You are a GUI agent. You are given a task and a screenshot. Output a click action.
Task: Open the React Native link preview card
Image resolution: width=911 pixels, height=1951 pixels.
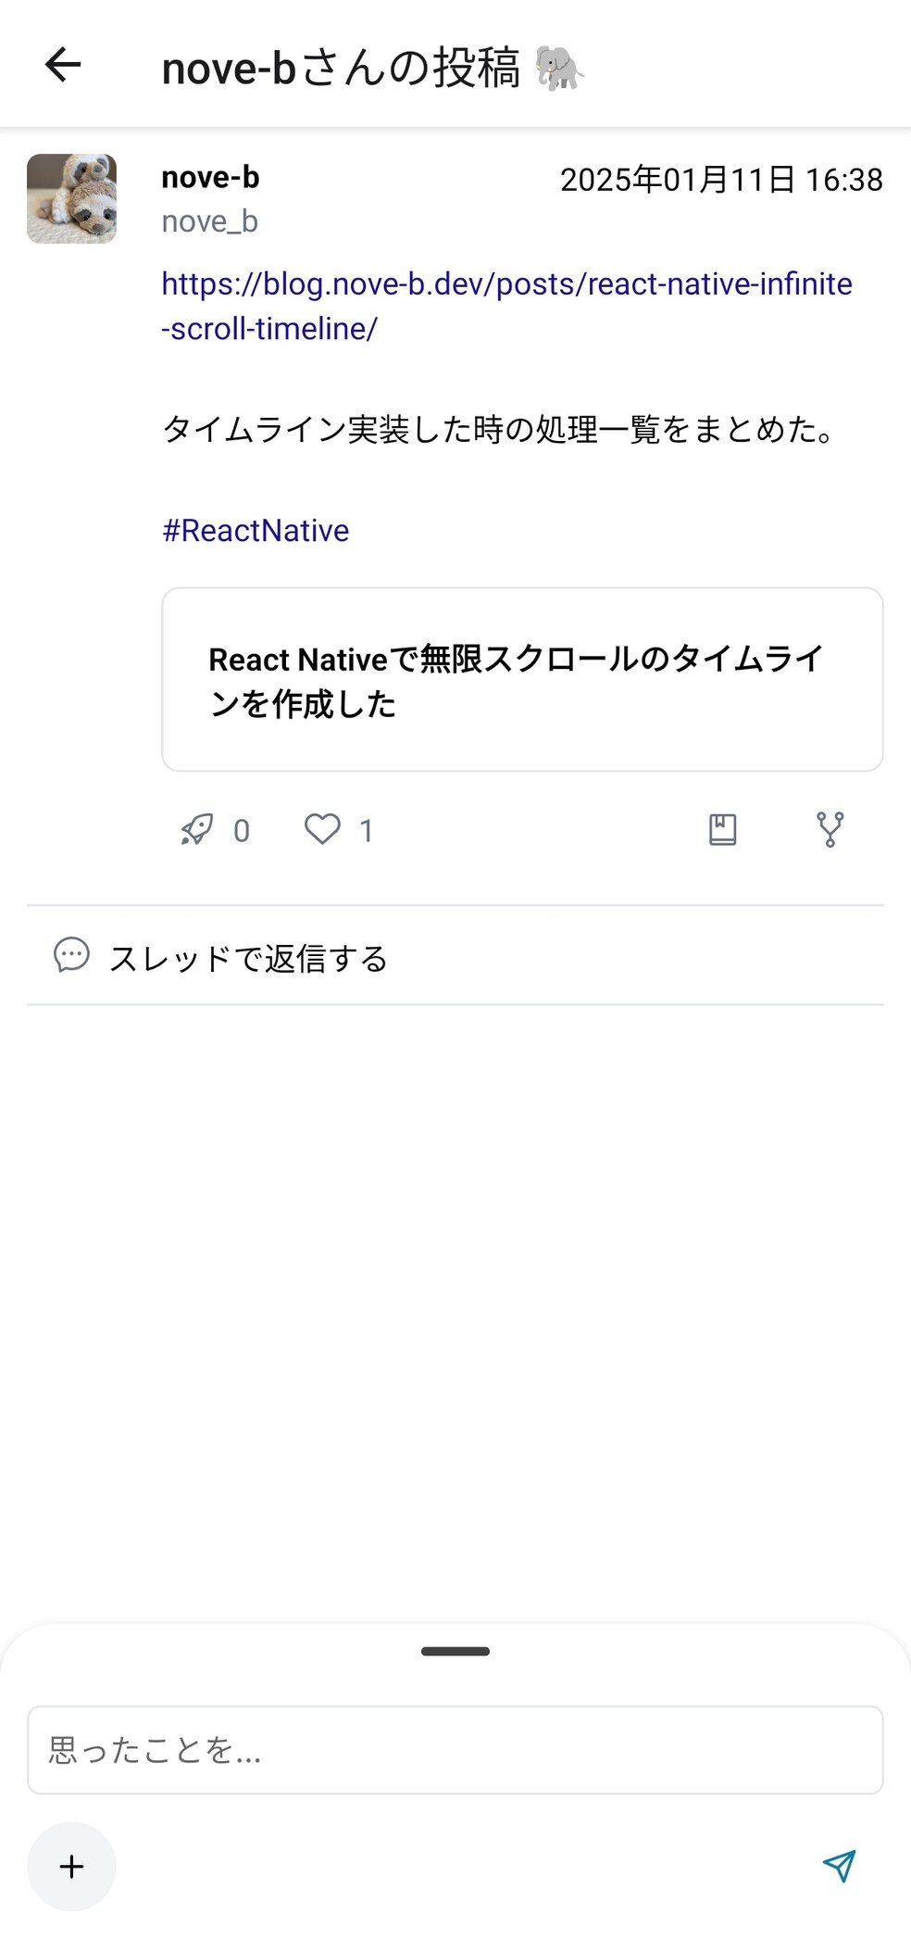point(523,677)
